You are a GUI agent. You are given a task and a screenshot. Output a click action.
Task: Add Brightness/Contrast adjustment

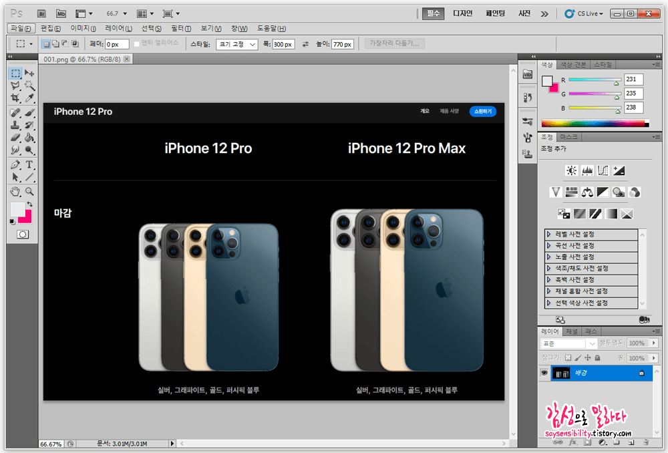(x=571, y=171)
